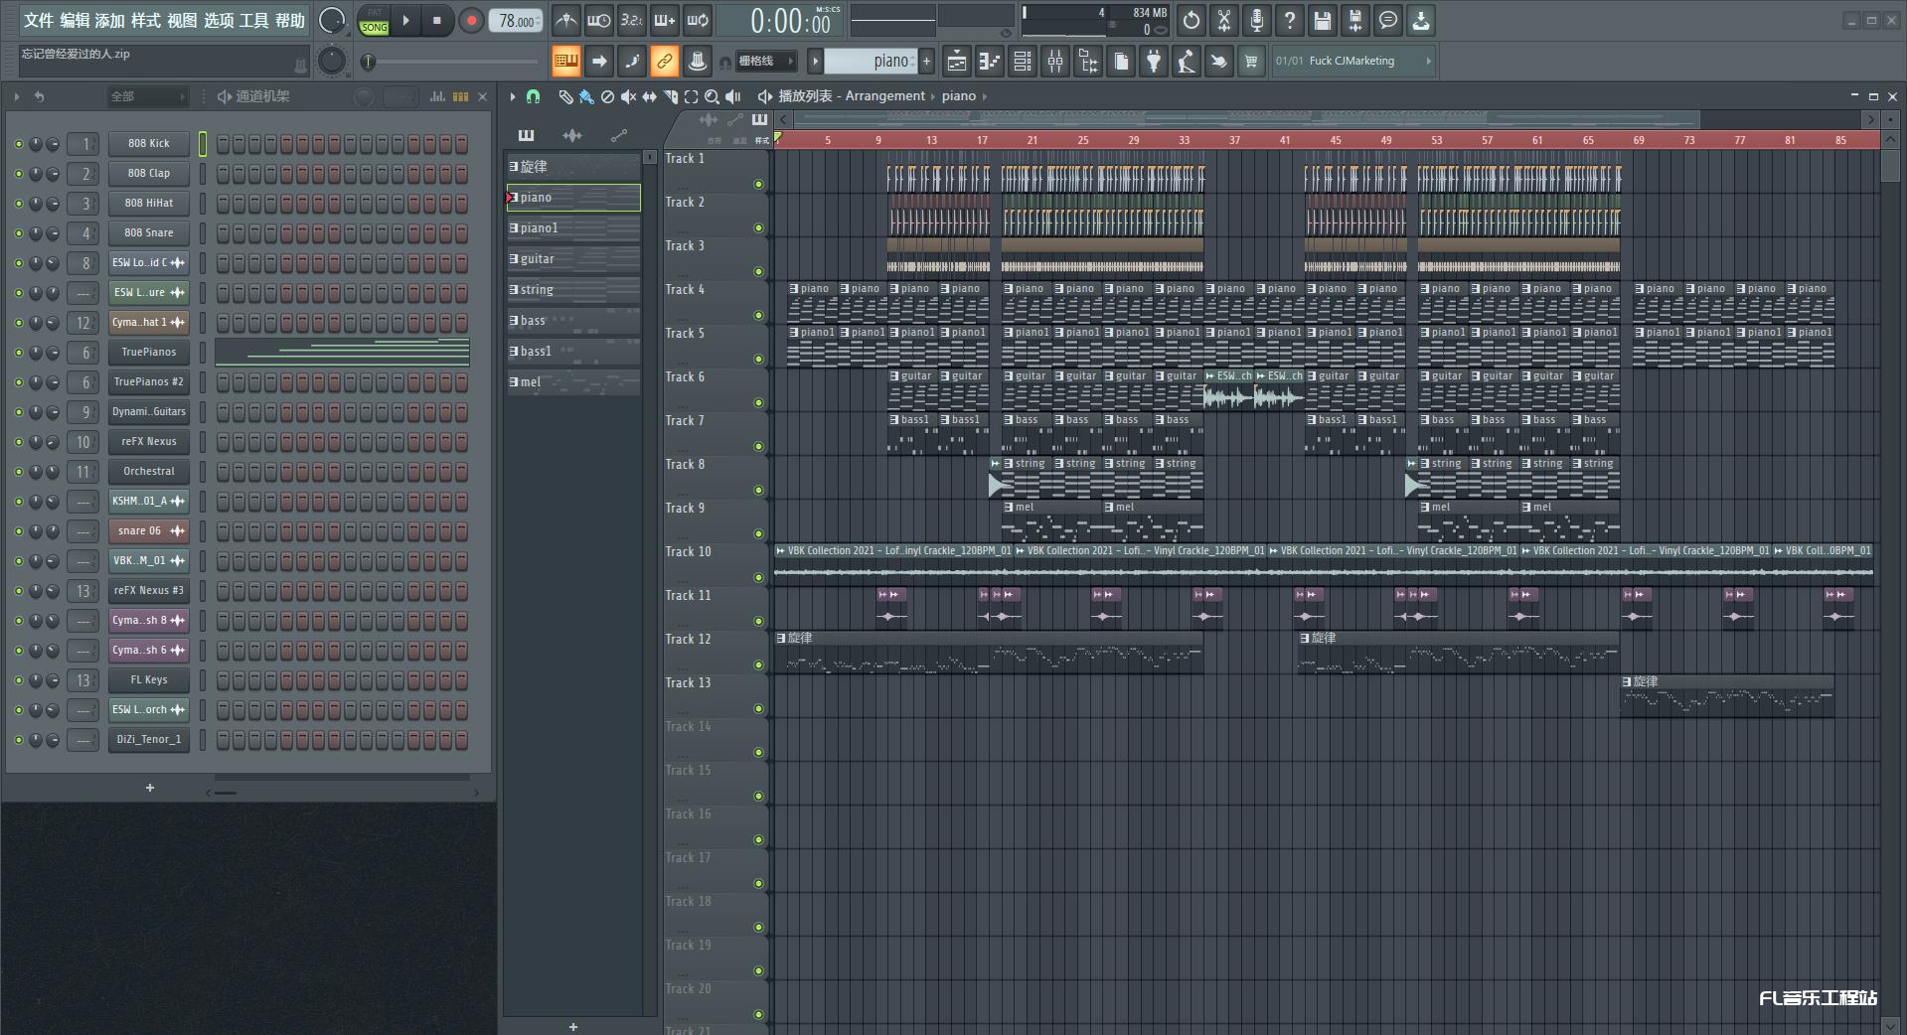This screenshot has width=1907, height=1035.
Task: Enable the recording countdown icon
Action: click(x=631, y=20)
